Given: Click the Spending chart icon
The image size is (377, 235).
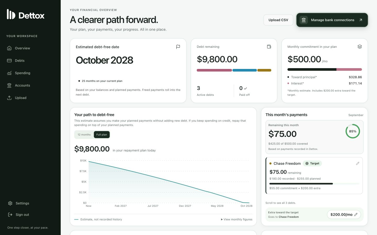Looking at the screenshot, I should click(9, 73).
